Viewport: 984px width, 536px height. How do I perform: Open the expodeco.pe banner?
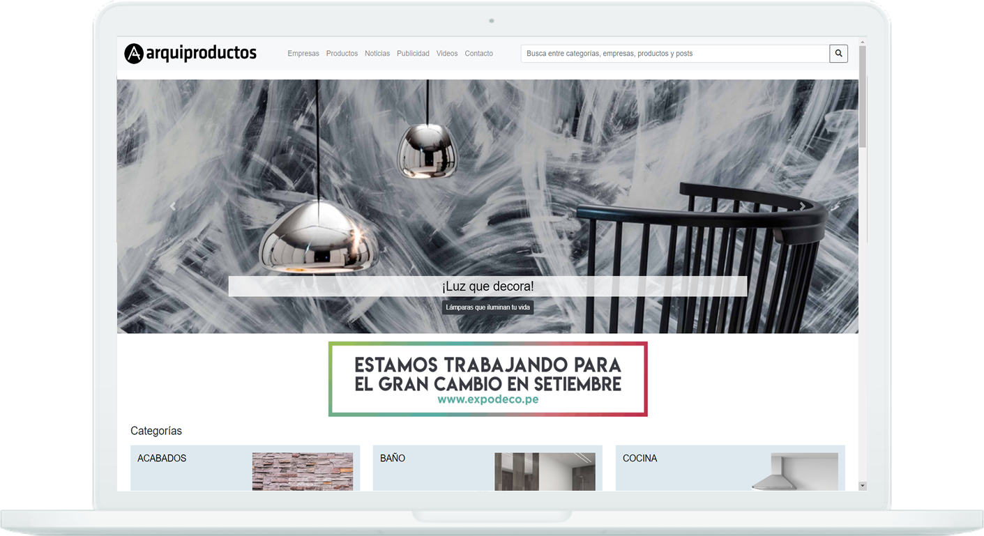pyautogui.click(x=488, y=379)
